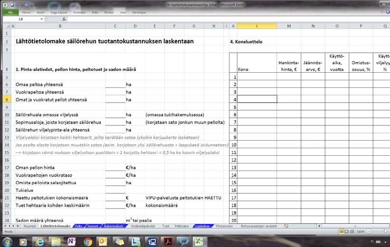Image resolution: width=390 pixels, height=247 pixels.
Task: Click the input cell for Omaa peltoa yhteensä
Action: 115,85
